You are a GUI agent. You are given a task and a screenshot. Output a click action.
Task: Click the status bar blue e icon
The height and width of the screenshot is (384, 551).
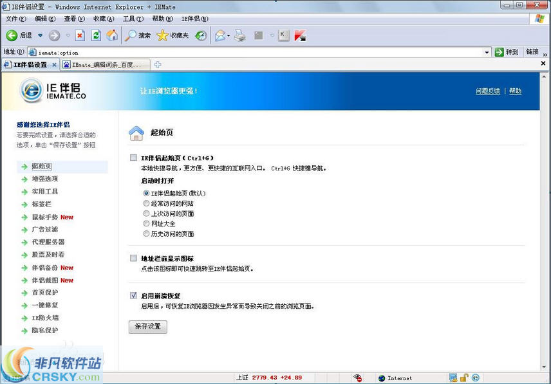tap(476, 378)
